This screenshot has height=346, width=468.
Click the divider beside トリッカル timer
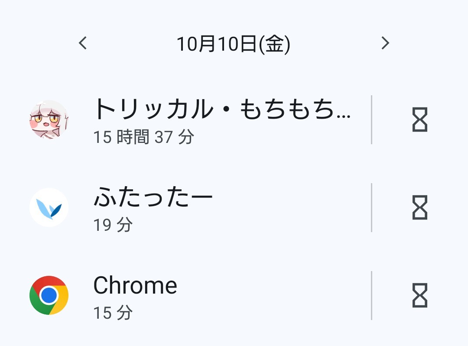(371, 120)
